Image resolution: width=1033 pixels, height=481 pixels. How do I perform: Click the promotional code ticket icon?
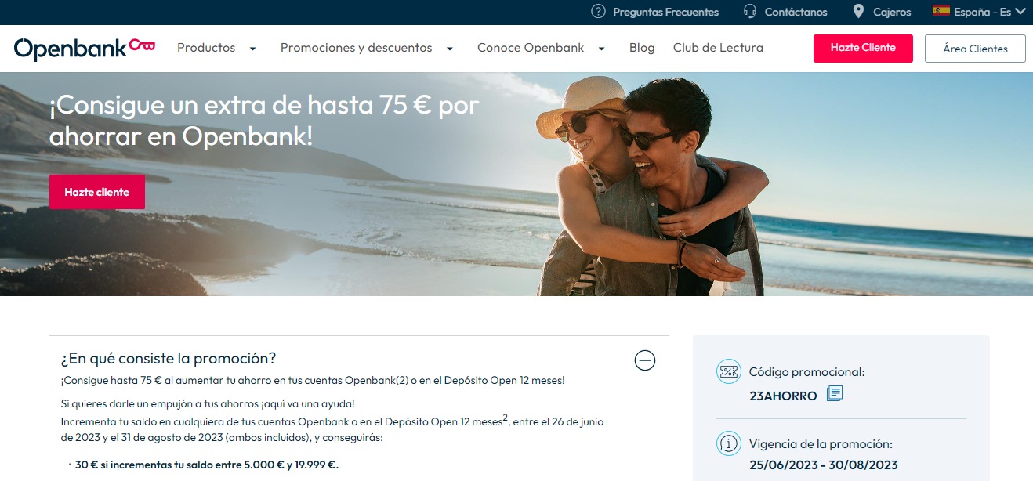729,372
